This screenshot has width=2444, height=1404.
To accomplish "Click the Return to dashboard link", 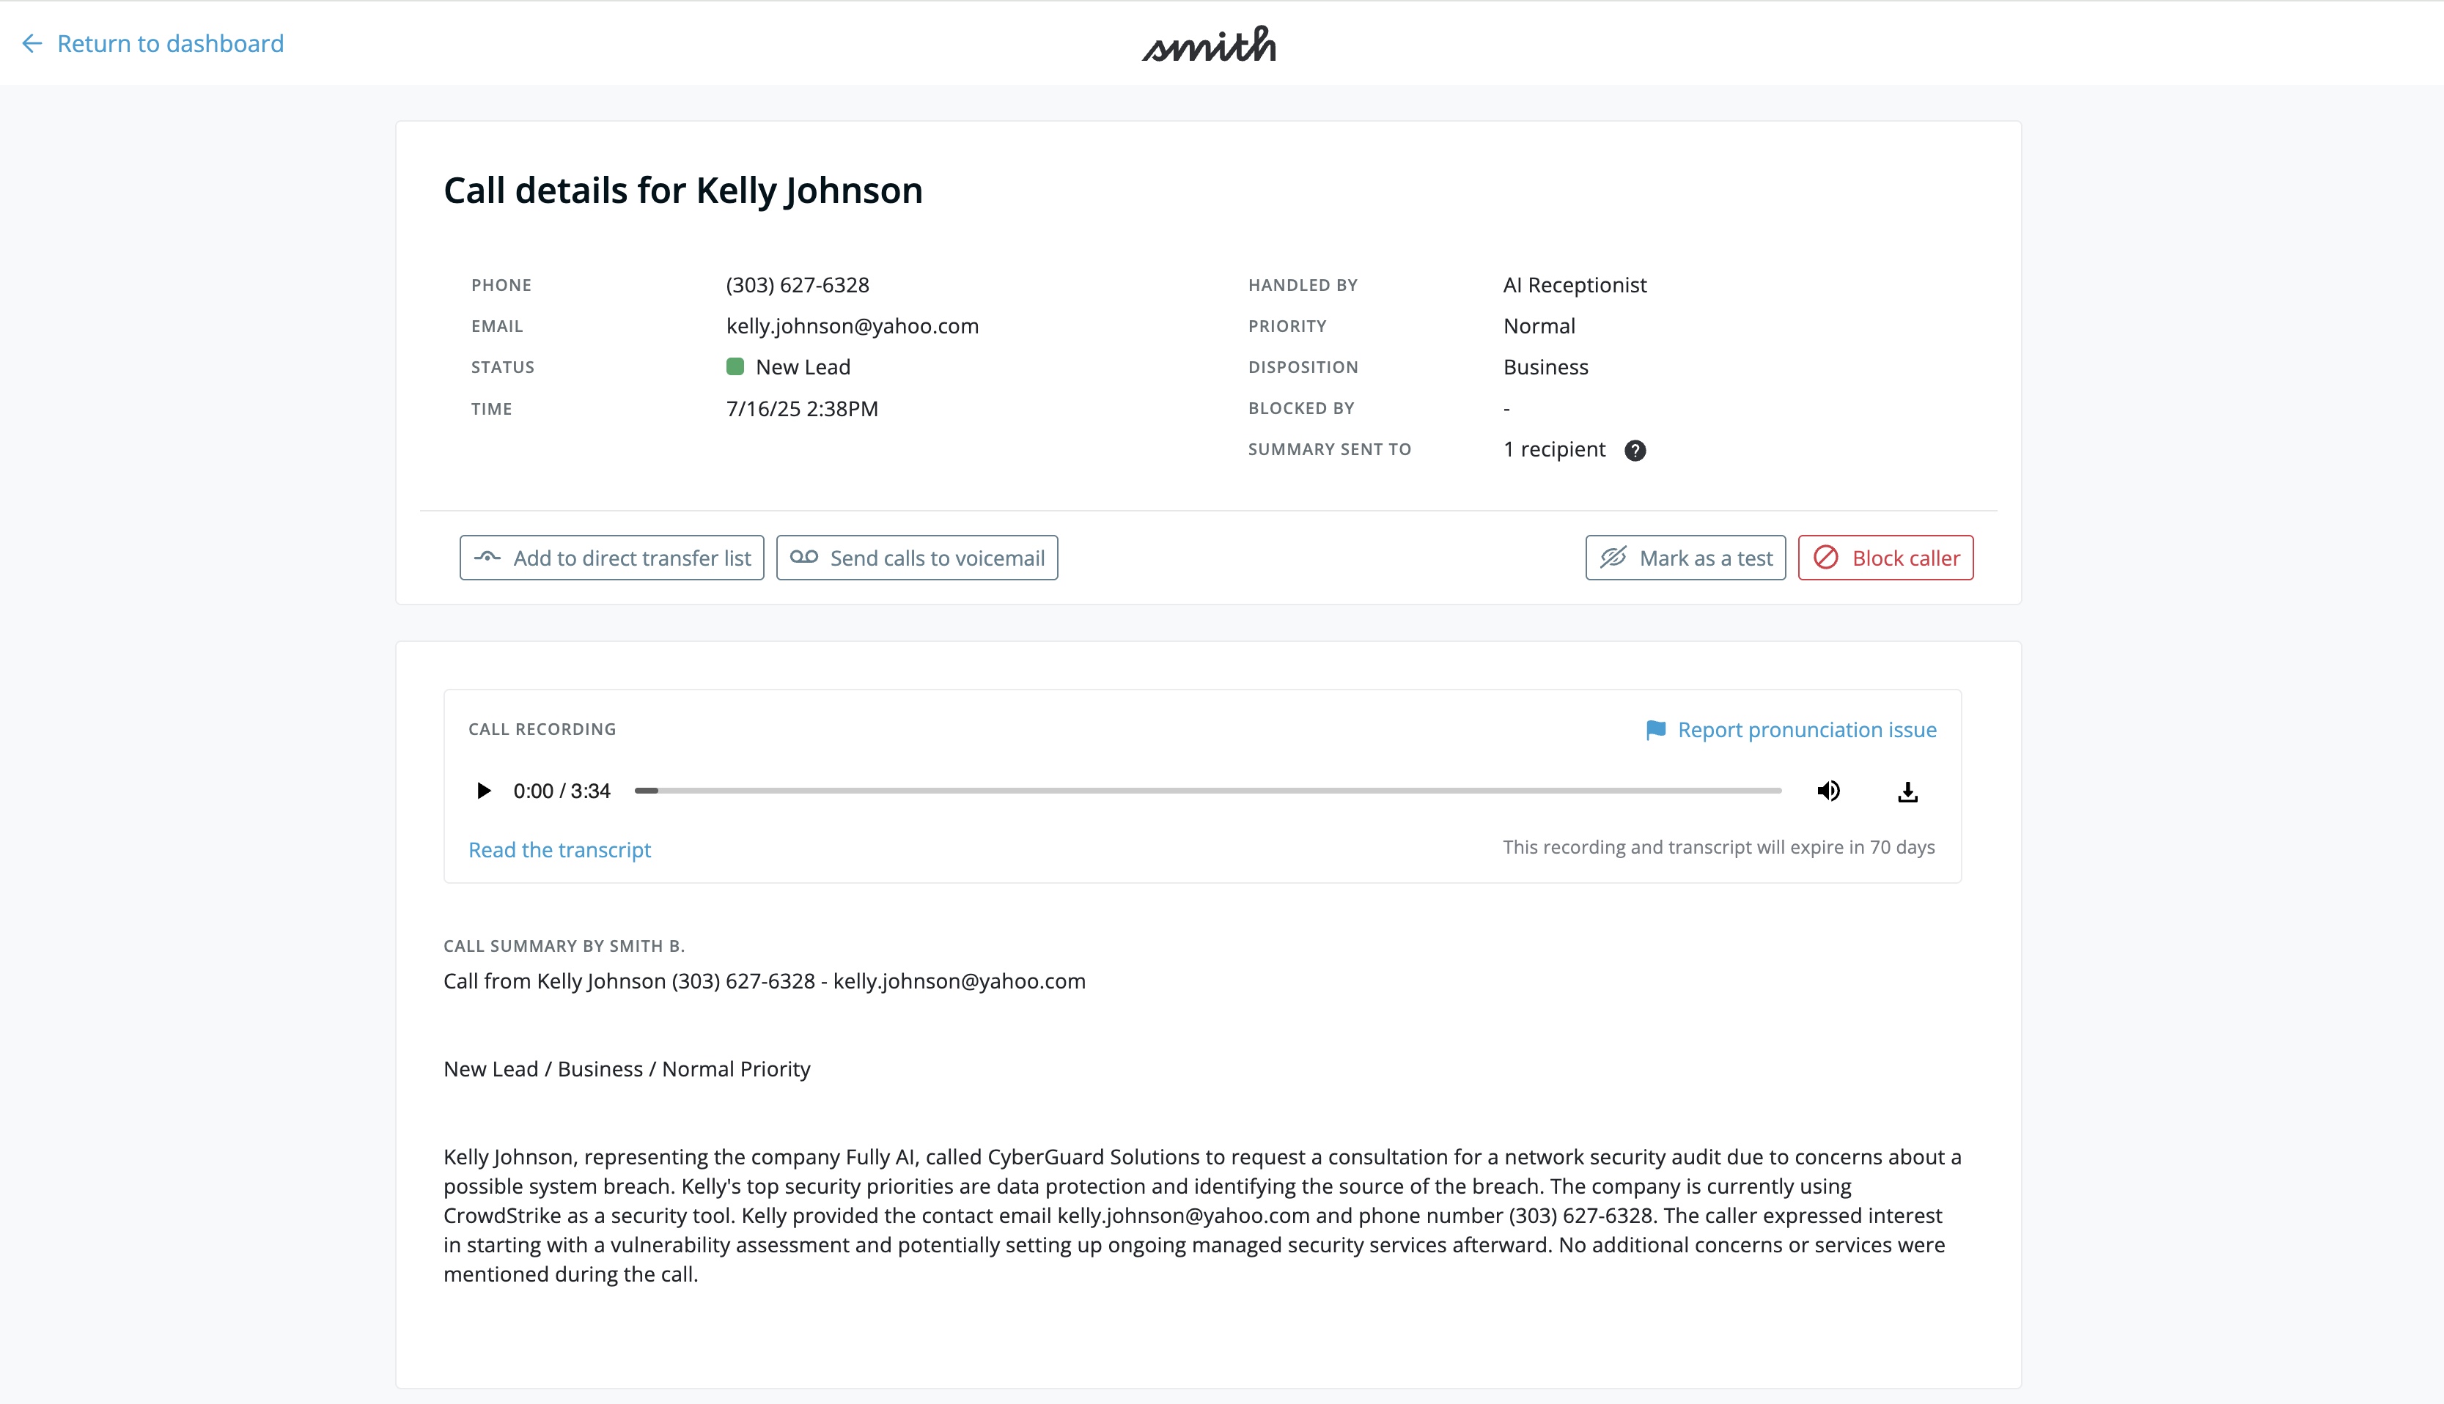I will [x=170, y=43].
